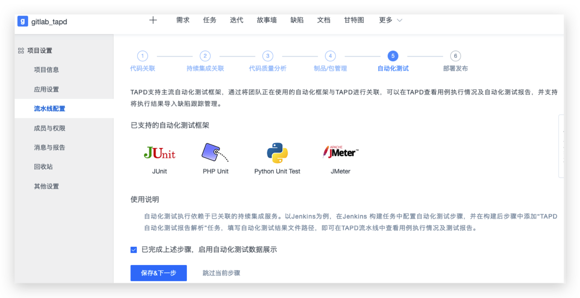Click the 项目设置 grid icon
This screenshot has width=580, height=298.
click(21, 51)
